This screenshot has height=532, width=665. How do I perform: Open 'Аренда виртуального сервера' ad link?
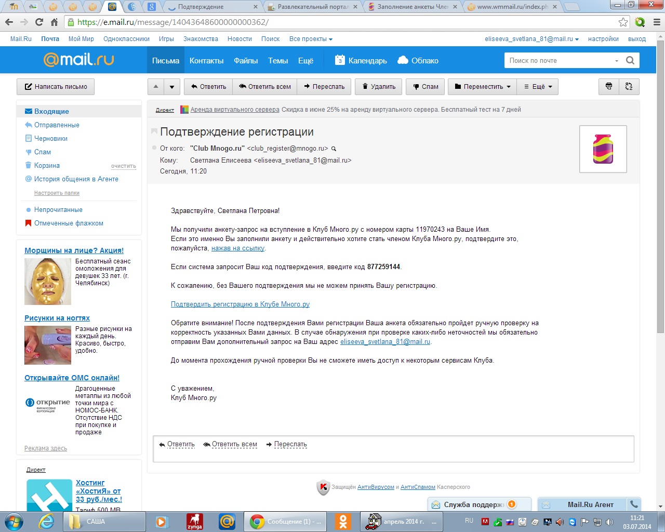pos(235,110)
